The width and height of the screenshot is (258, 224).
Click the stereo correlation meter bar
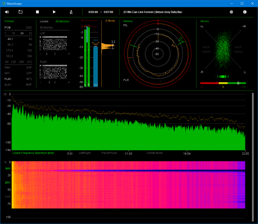point(223,83)
